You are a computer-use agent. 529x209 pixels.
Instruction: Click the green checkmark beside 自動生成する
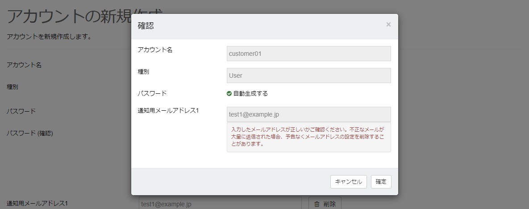point(229,94)
